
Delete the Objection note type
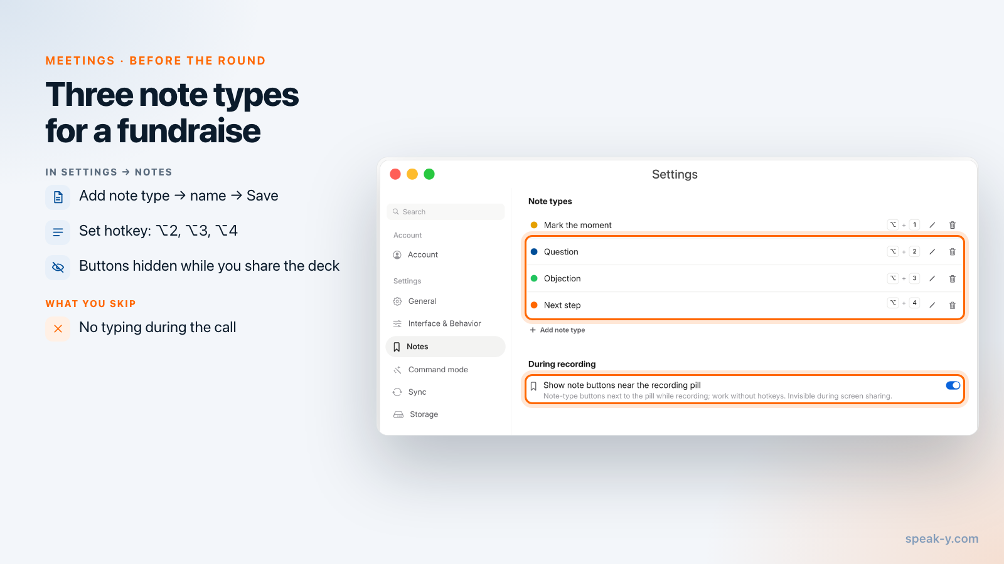coord(953,278)
